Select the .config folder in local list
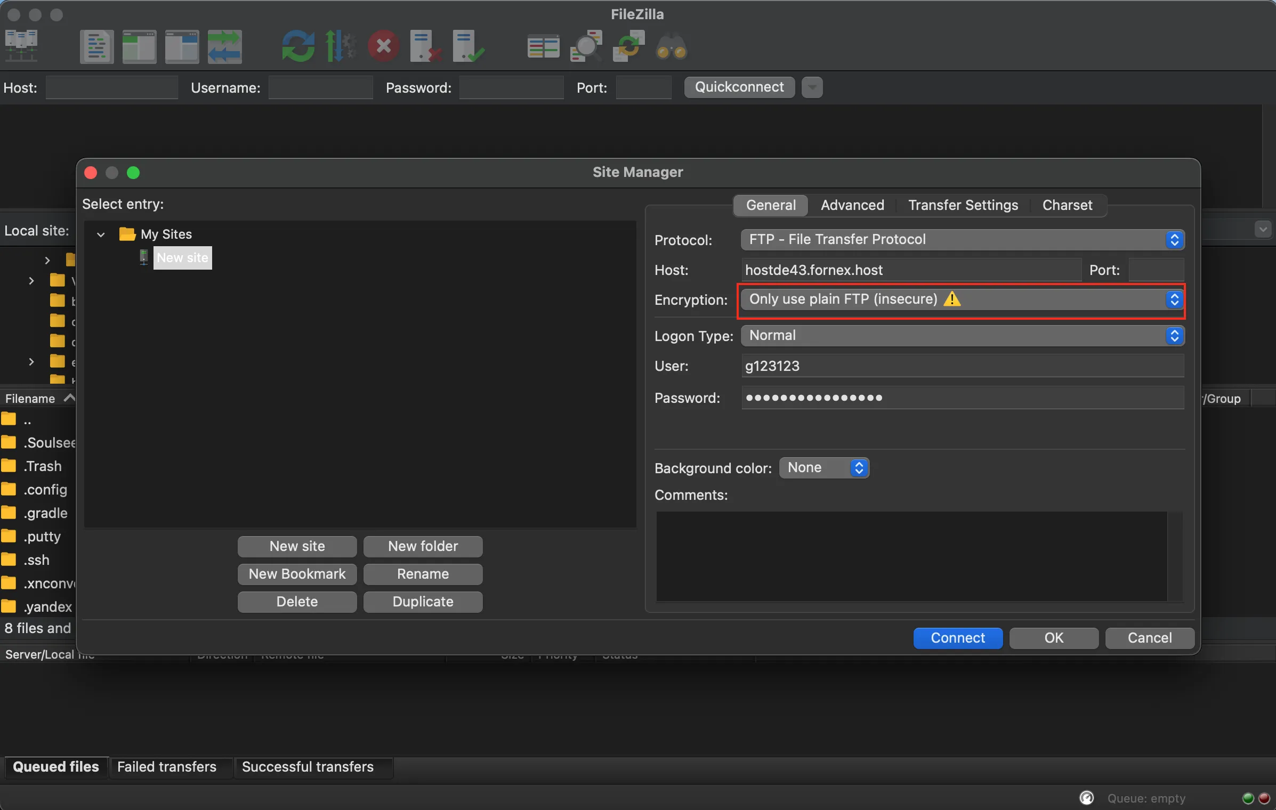1276x810 pixels. (x=38, y=490)
